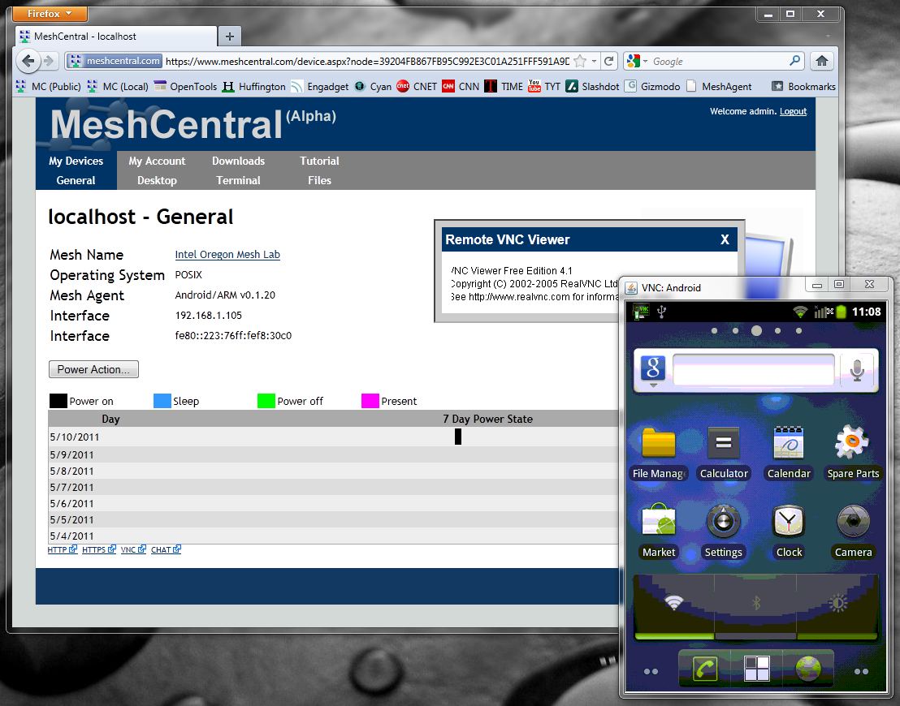900x706 pixels.
Task: Open the Bookmarks toolbar menu
Action: click(803, 87)
